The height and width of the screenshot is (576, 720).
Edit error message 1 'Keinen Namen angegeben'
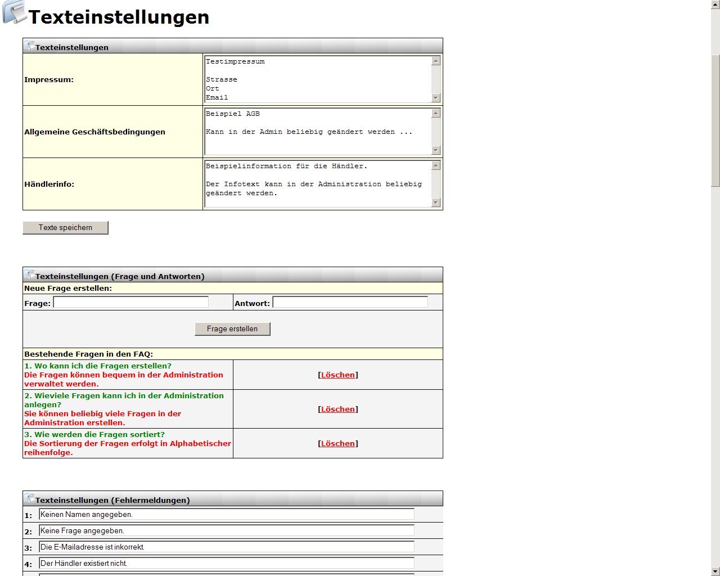(x=226, y=515)
